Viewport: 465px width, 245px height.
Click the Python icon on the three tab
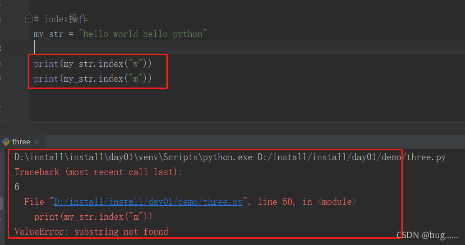pos(6,142)
